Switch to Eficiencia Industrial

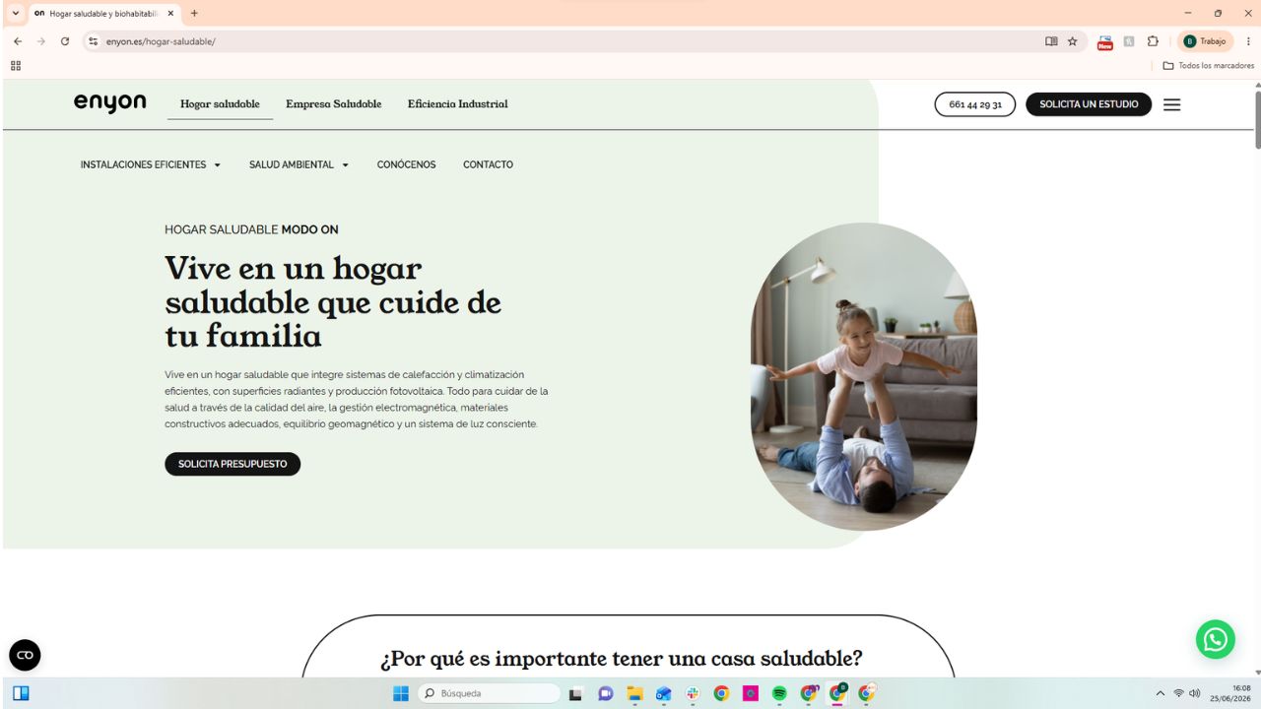coord(458,104)
